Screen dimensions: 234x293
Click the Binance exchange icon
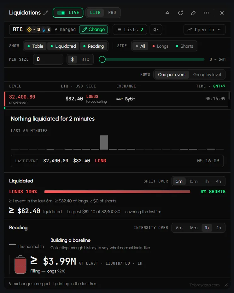click(x=29, y=30)
